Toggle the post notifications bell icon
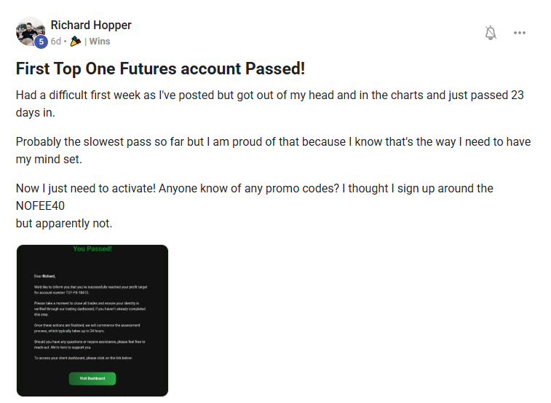The height and width of the screenshot is (403, 551). [x=491, y=33]
